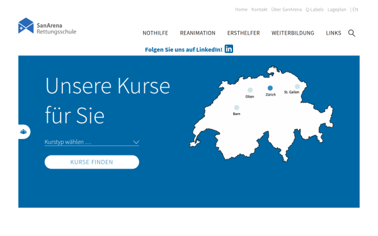The width and height of the screenshot is (378, 236).
Task: Open the Kontakt link
Action: [x=259, y=9]
